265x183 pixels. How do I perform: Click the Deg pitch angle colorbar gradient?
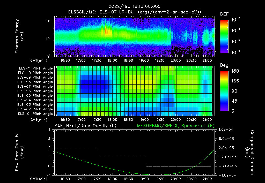click(x=224, y=91)
